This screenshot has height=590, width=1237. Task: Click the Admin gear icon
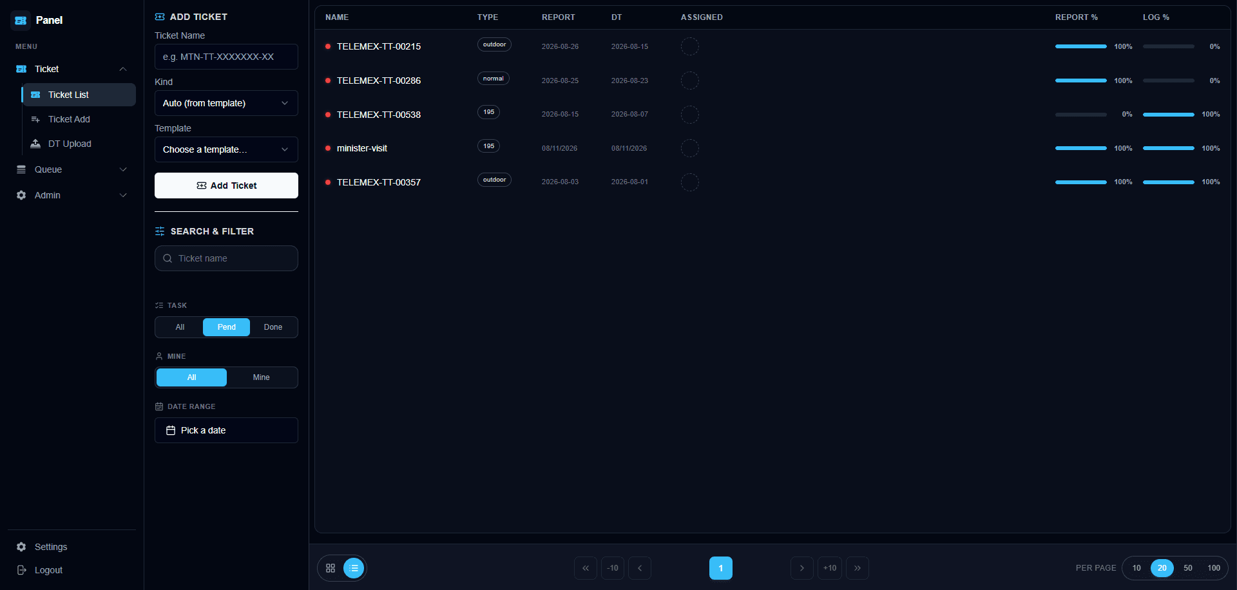[21, 195]
